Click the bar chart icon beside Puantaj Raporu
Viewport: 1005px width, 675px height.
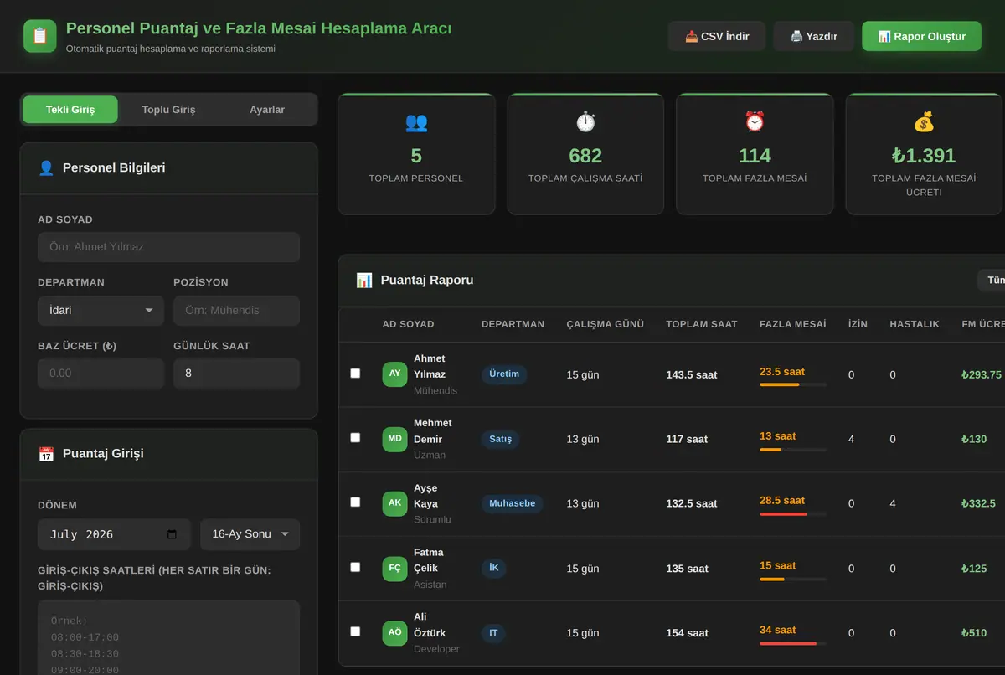364,281
